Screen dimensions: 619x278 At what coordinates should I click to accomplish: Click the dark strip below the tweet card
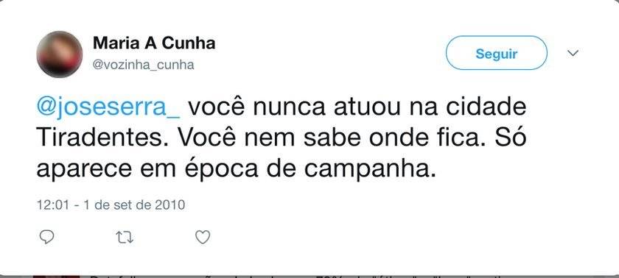click(x=309, y=277)
